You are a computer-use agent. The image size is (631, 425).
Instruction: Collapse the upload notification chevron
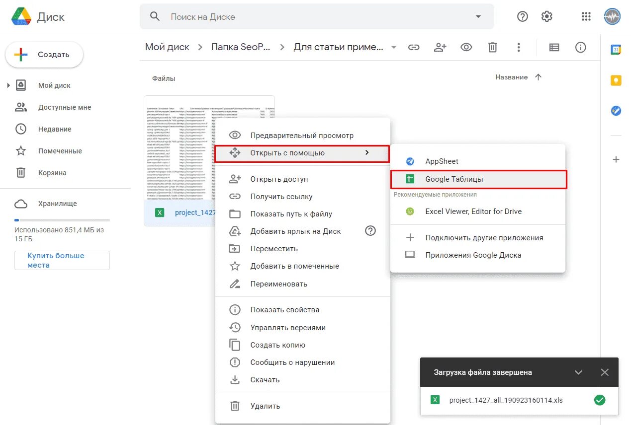[578, 372]
